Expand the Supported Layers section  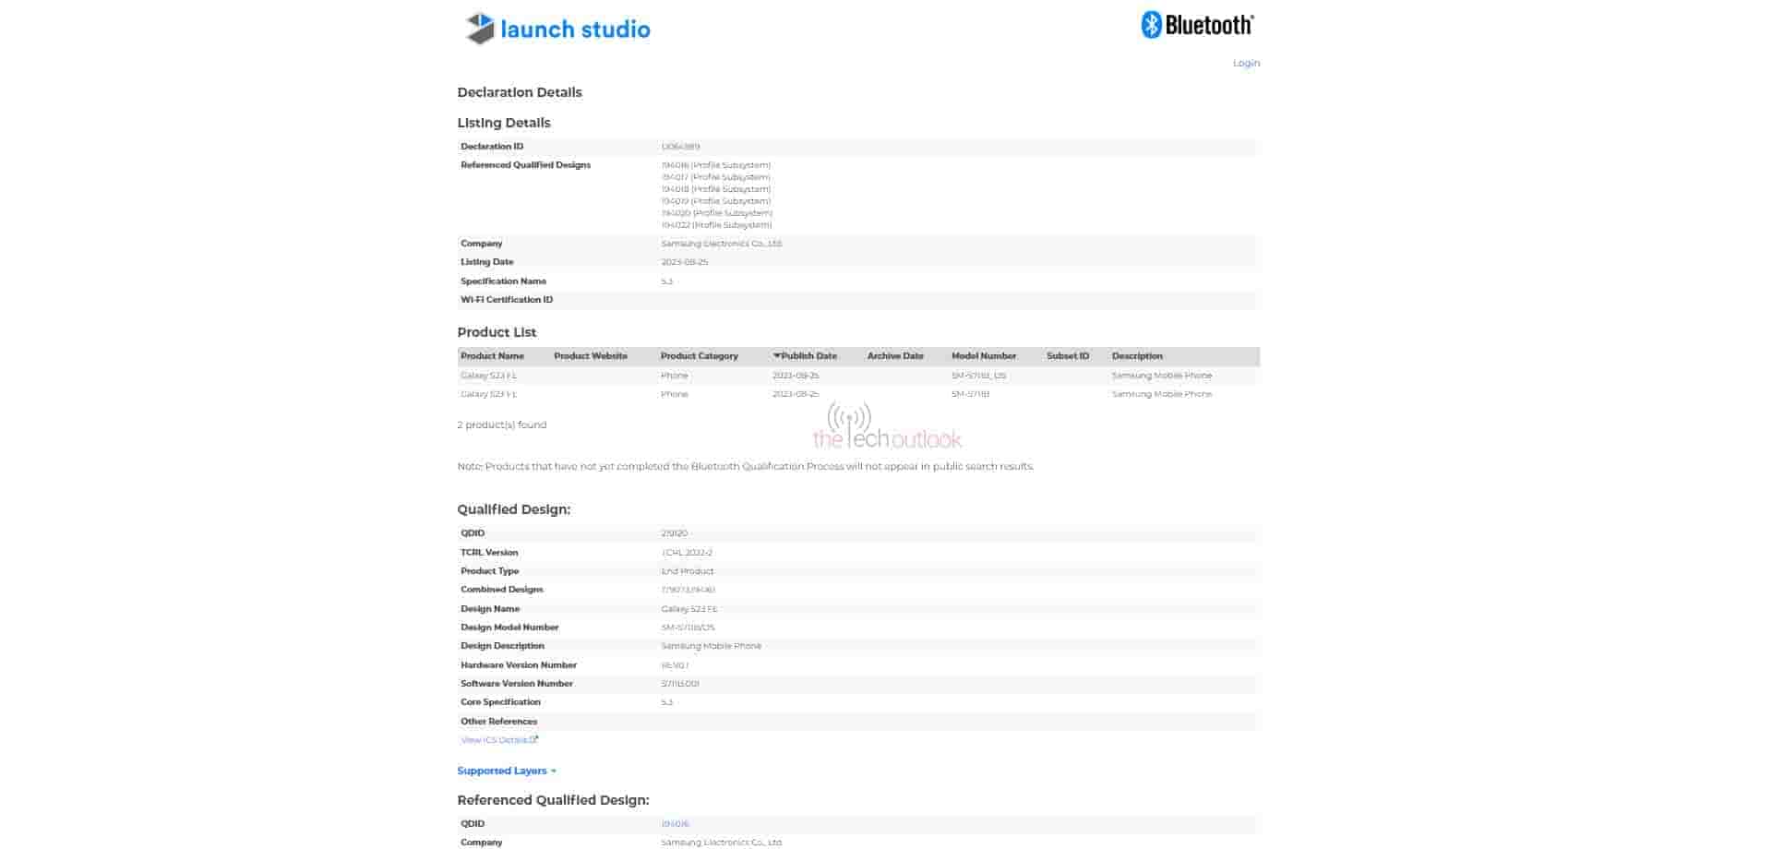(506, 771)
